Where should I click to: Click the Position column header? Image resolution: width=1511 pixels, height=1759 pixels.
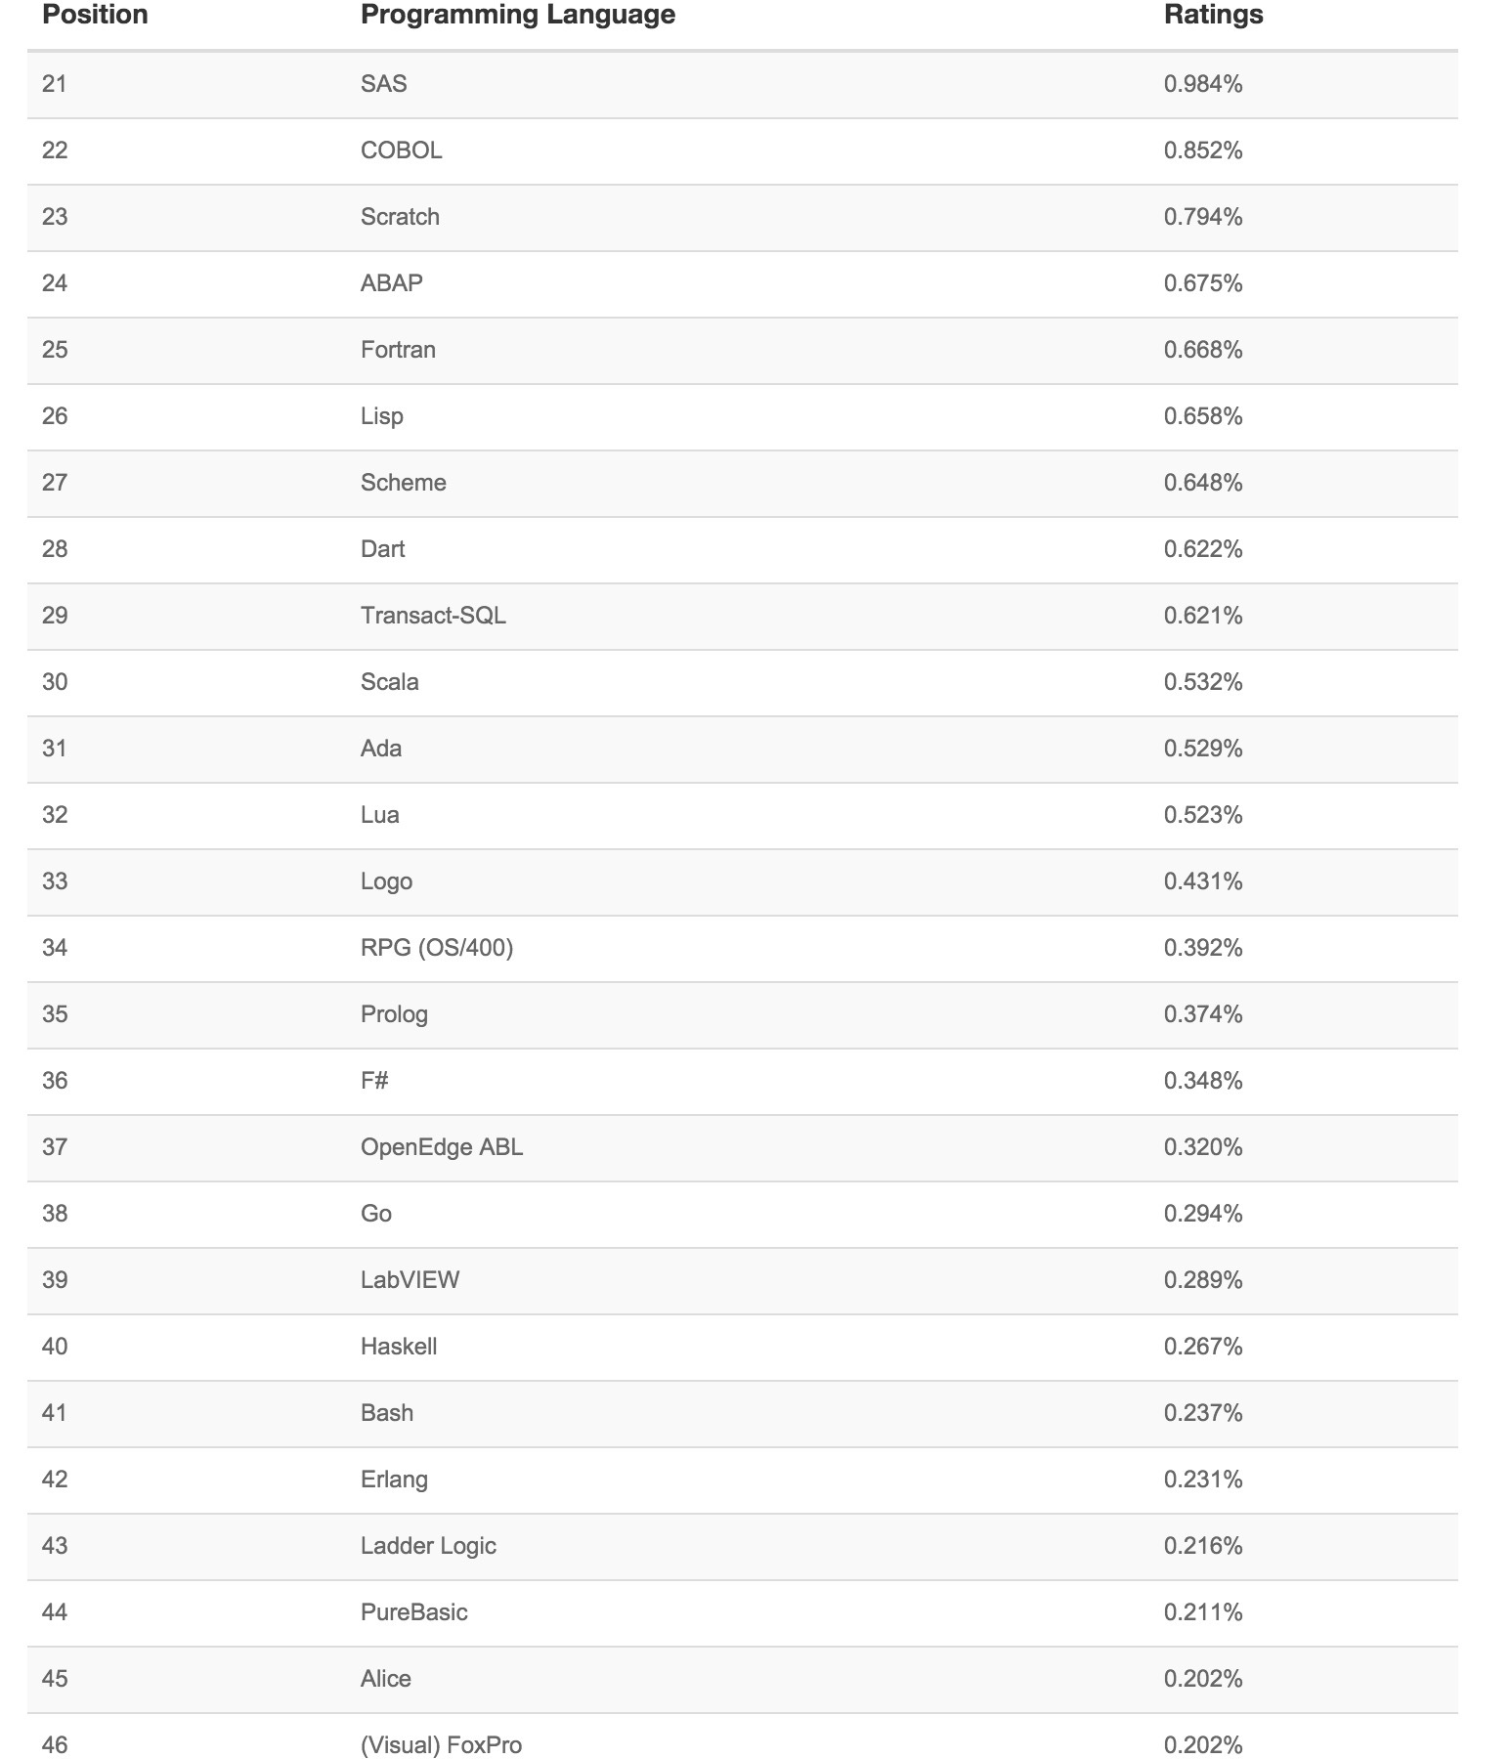coord(95,15)
